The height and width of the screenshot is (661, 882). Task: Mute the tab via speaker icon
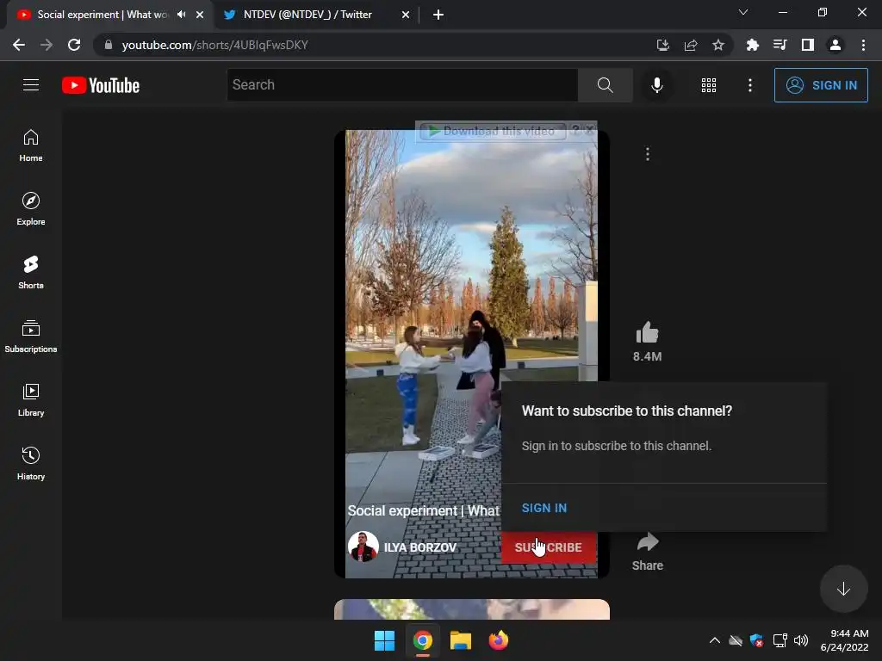point(181,15)
